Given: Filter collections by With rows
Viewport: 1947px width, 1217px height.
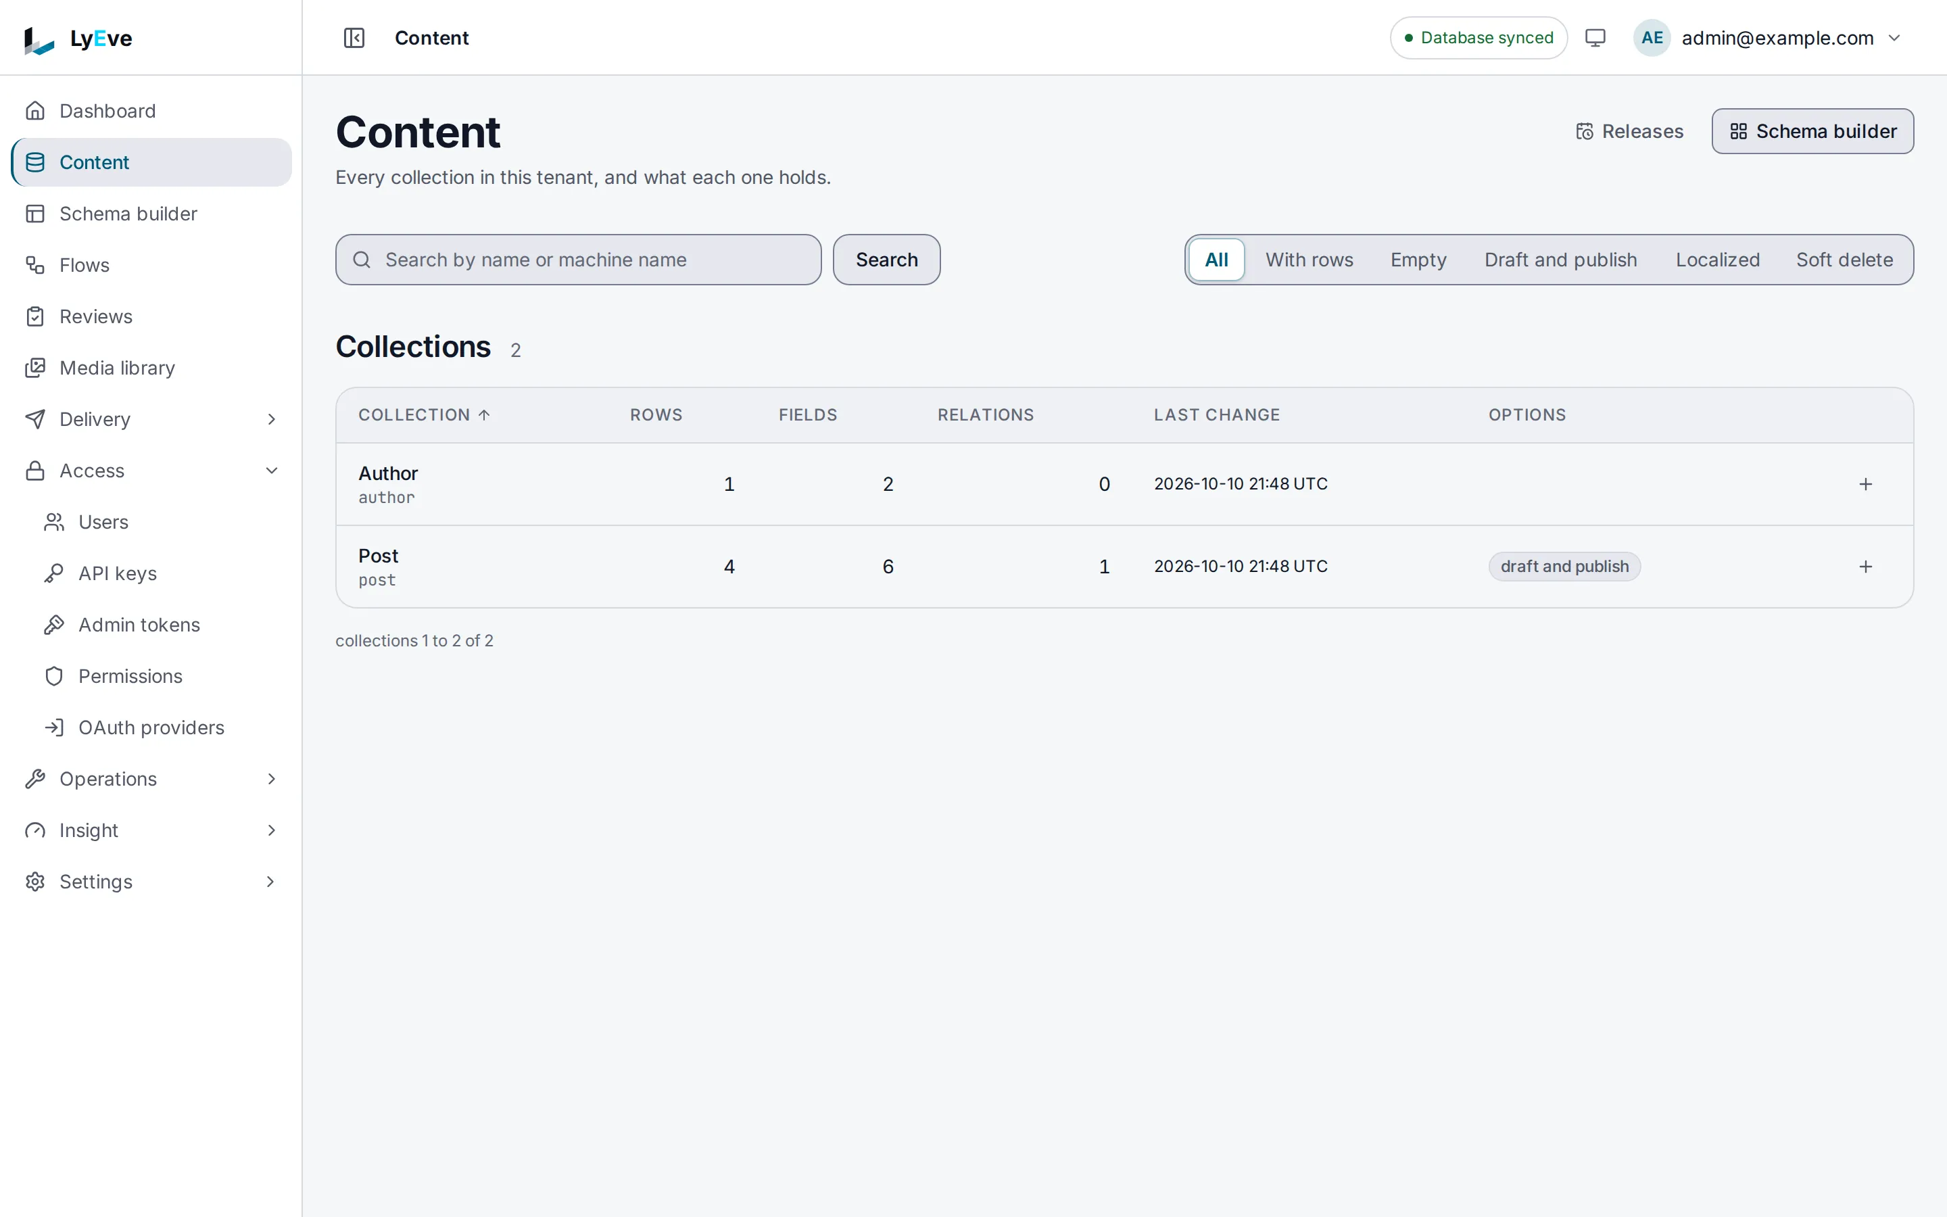Looking at the screenshot, I should [x=1309, y=260].
